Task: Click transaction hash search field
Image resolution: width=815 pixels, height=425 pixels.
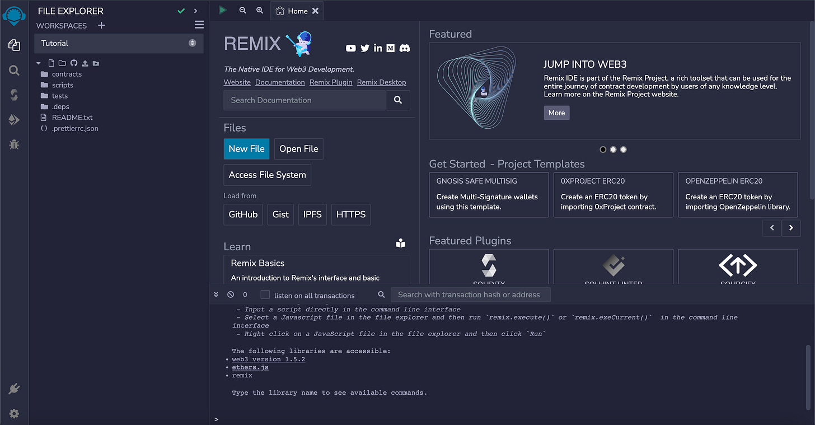Action: (471, 295)
